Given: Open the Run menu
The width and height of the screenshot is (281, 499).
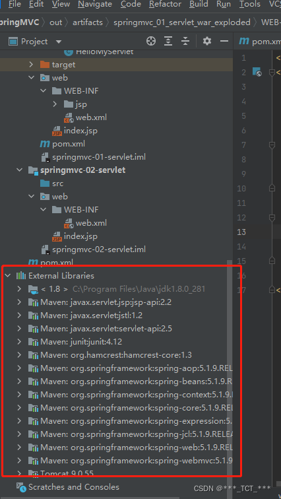Looking at the screenshot, I should coord(224,4).
